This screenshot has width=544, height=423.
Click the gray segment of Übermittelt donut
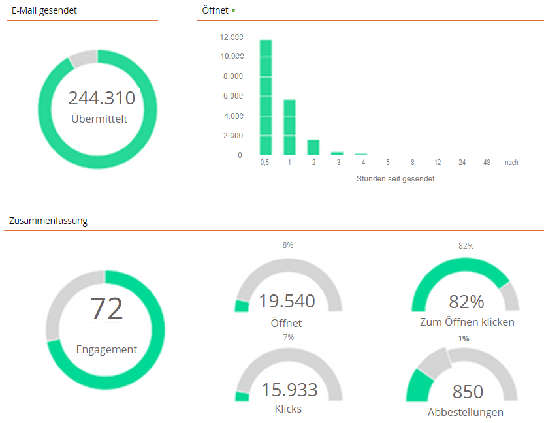click(82, 58)
